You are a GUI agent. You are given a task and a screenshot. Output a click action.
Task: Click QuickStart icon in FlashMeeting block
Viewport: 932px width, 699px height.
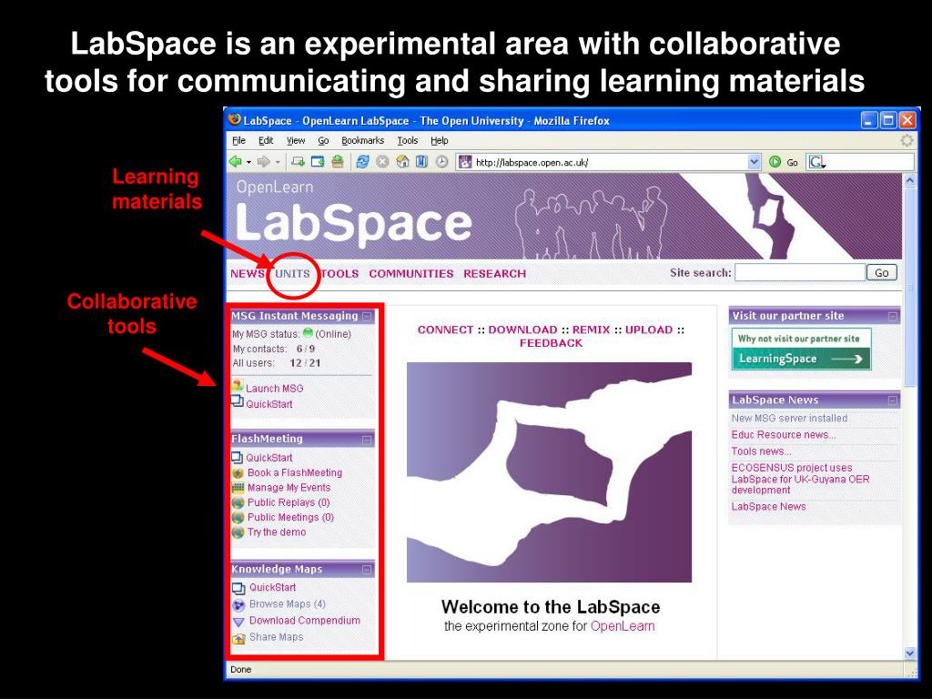[238, 457]
